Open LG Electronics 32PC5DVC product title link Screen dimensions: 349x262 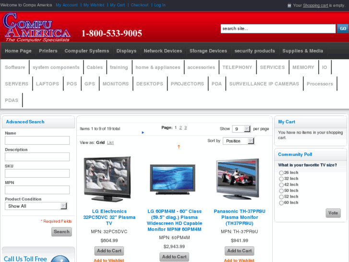tap(109, 217)
